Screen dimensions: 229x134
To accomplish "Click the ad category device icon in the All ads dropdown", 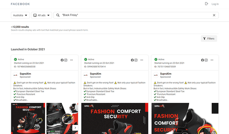I will 35,15.
